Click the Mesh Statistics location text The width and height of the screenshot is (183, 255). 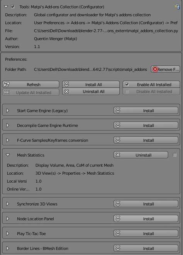click(75, 173)
